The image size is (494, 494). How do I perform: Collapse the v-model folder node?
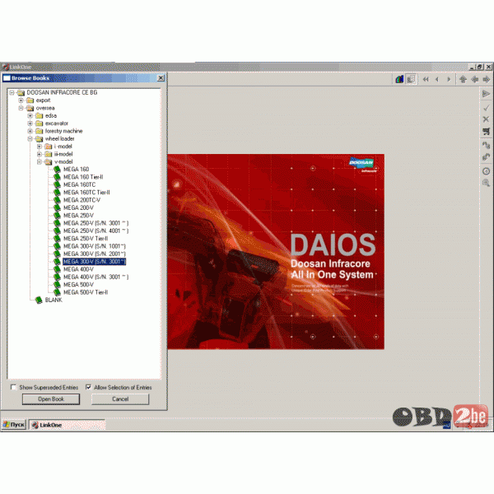39,162
